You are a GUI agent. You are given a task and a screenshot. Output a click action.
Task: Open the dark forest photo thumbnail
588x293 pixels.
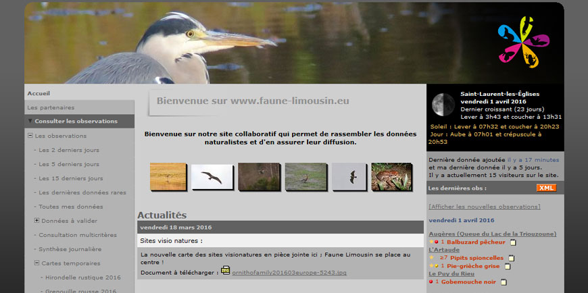259,176
